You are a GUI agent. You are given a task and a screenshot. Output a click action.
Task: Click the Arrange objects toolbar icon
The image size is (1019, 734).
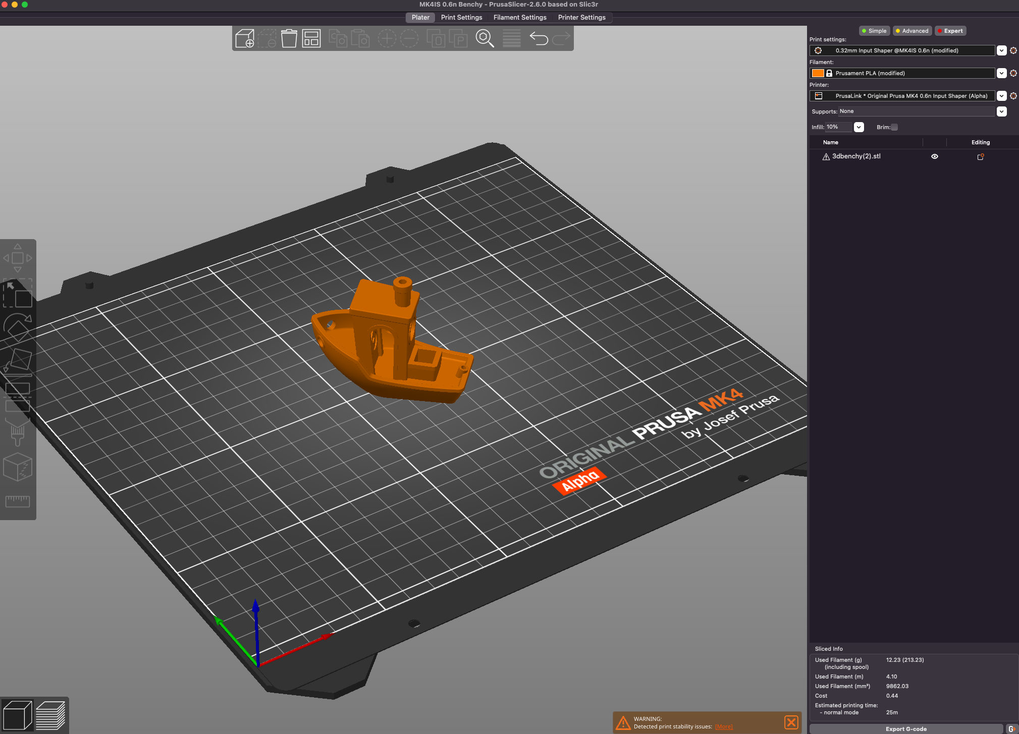pos(311,38)
